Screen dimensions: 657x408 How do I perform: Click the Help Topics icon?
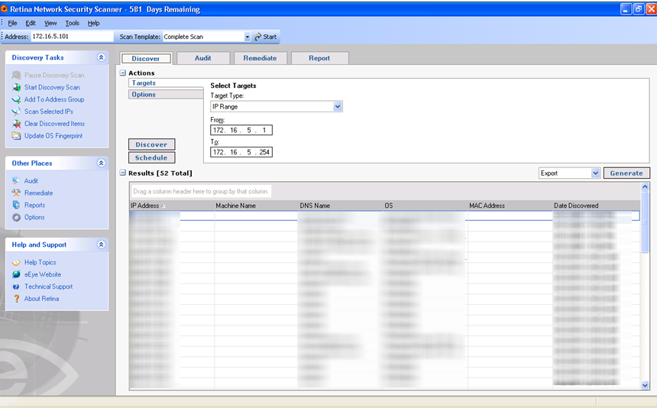pos(16,263)
